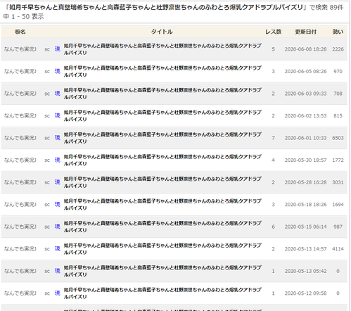The image size is (351, 311).
Task: Click the 現 link in the 2020-05-30 18:57 row
Action: coord(58,160)
